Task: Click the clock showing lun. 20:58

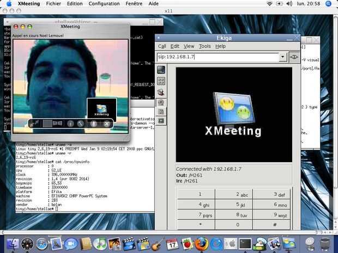Action: (309, 4)
